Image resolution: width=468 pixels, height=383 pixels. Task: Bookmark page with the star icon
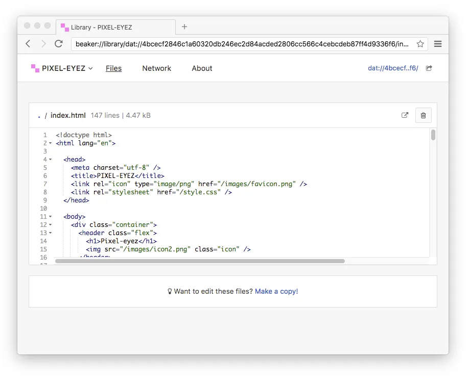(420, 44)
